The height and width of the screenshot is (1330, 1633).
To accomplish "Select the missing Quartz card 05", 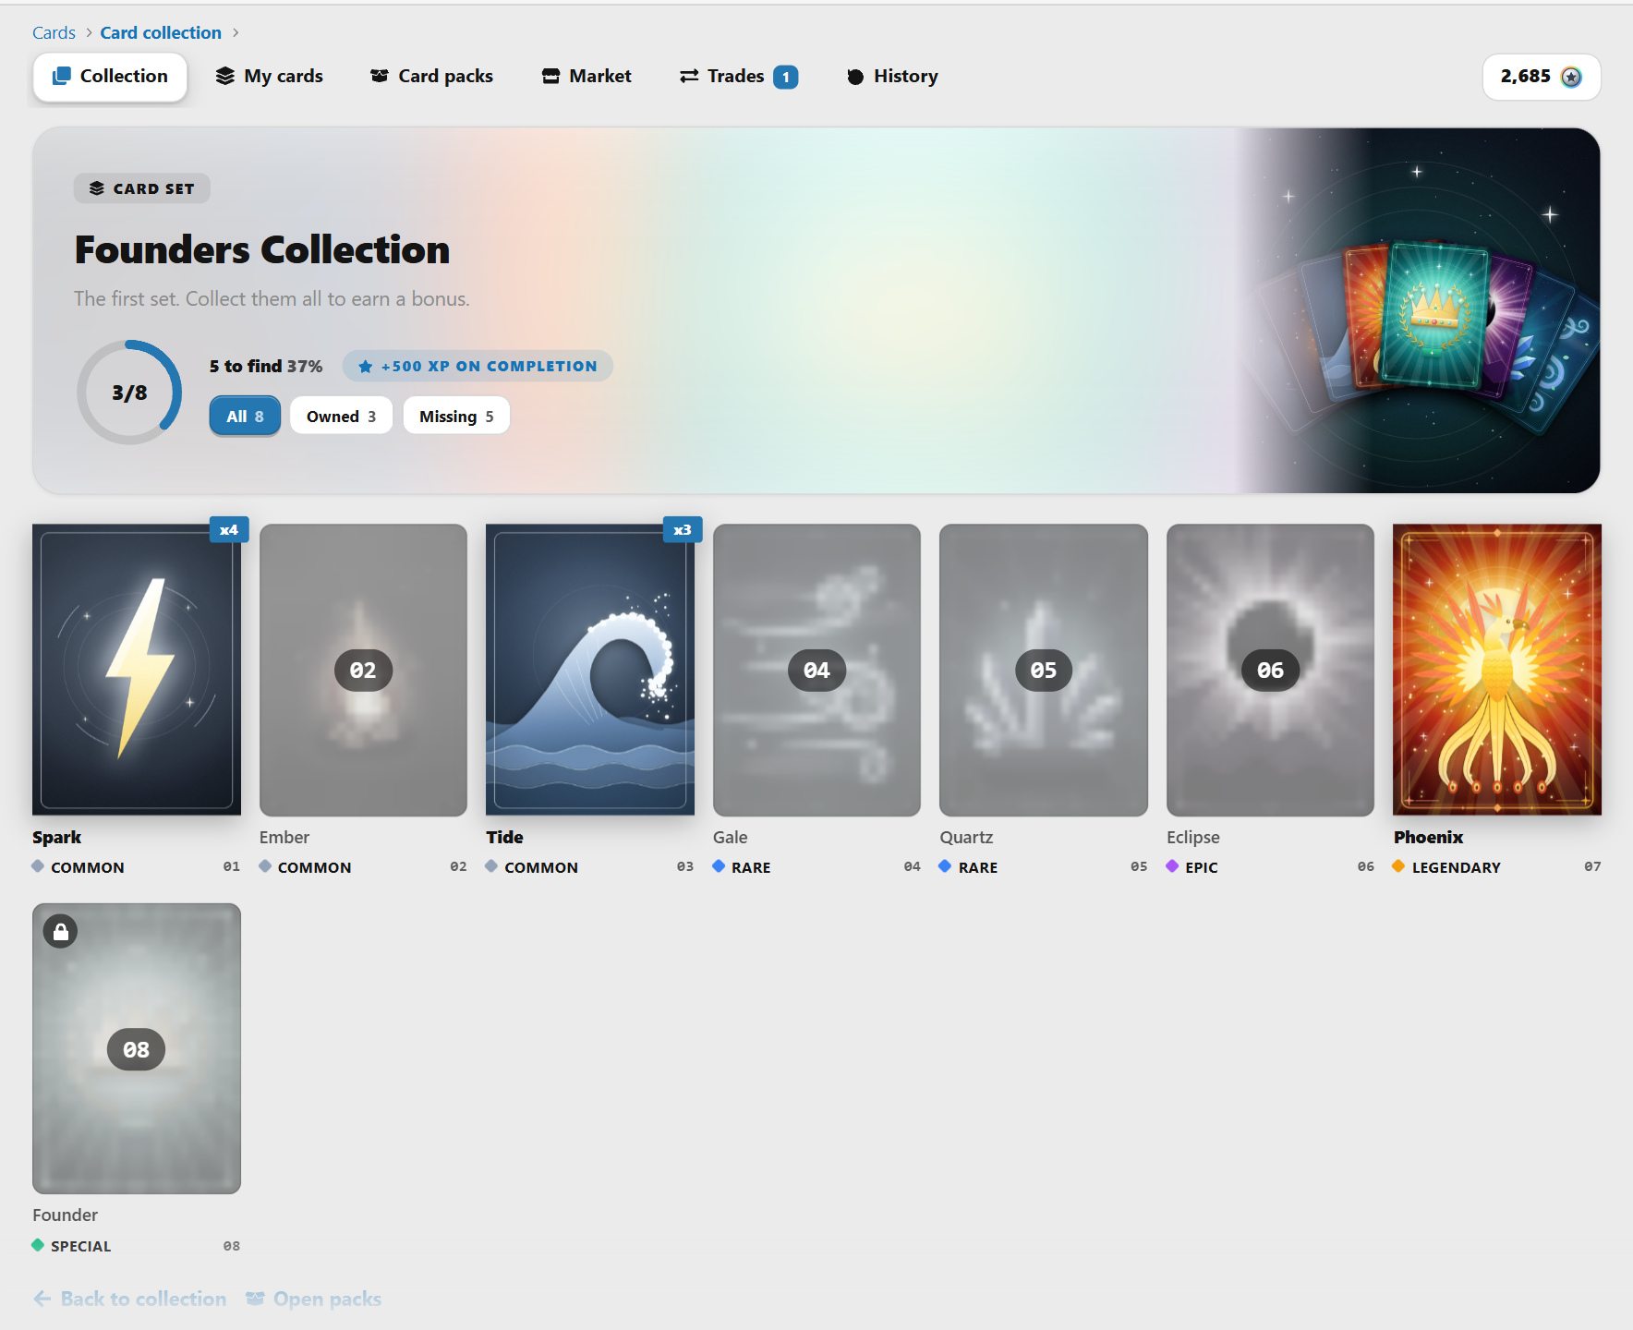I will point(1044,670).
